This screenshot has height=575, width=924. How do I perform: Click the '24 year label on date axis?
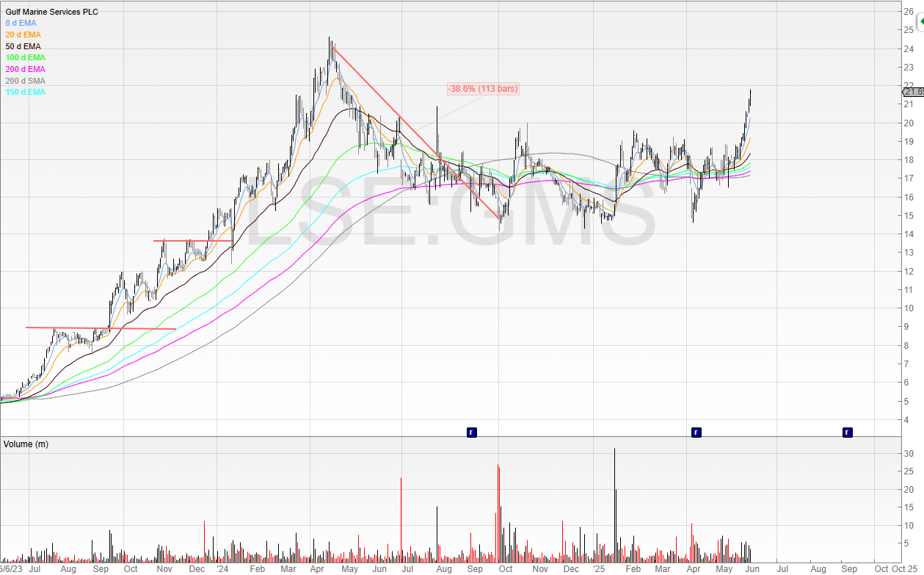pos(225,569)
